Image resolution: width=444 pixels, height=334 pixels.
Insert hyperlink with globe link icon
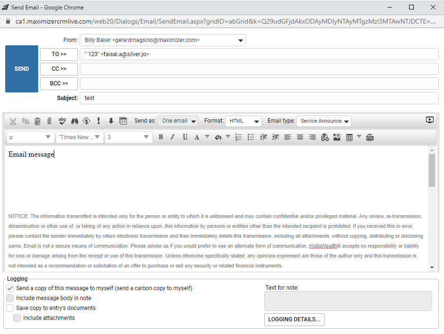click(x=325, y=138)
